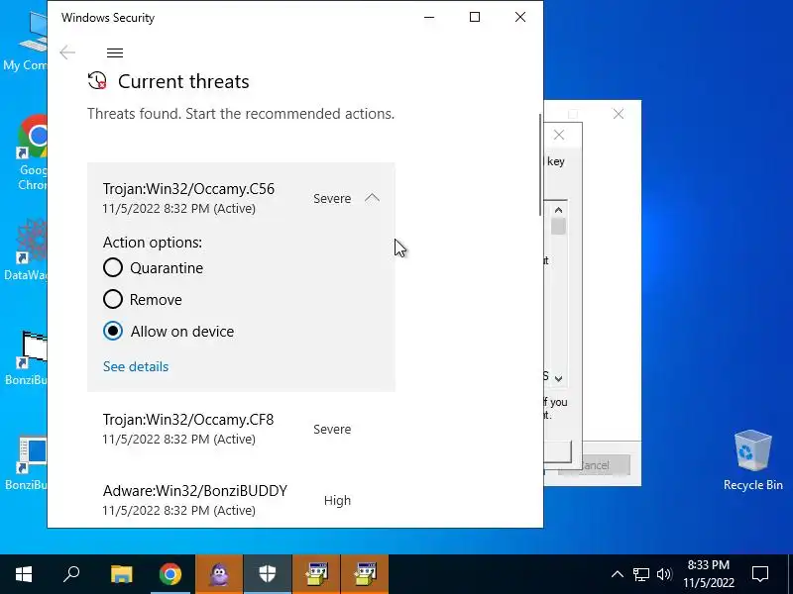Click the Severe label of Occamy.C56

pyautogui.click(x=332, y=199)
